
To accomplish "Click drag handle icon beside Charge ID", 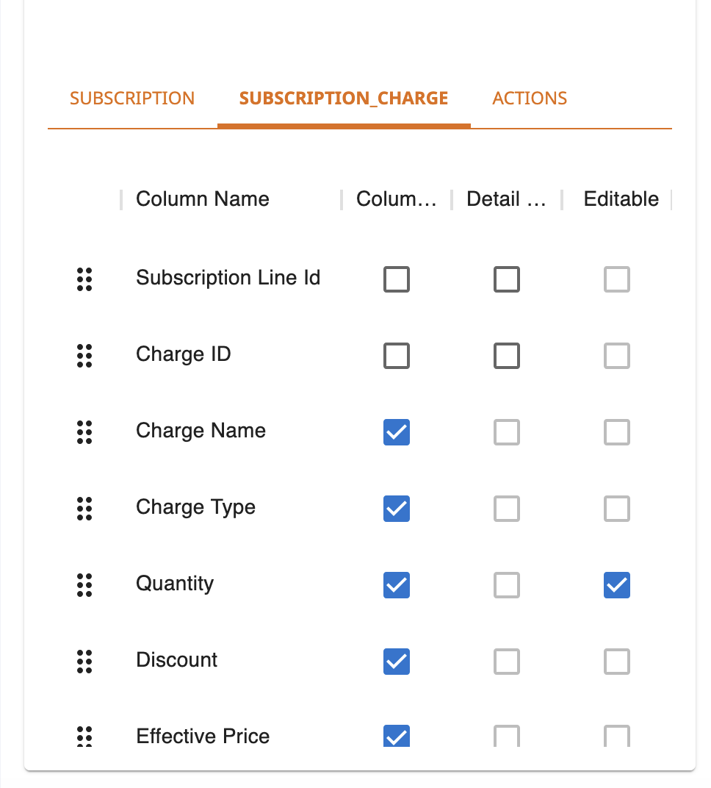I will [84, 356].
